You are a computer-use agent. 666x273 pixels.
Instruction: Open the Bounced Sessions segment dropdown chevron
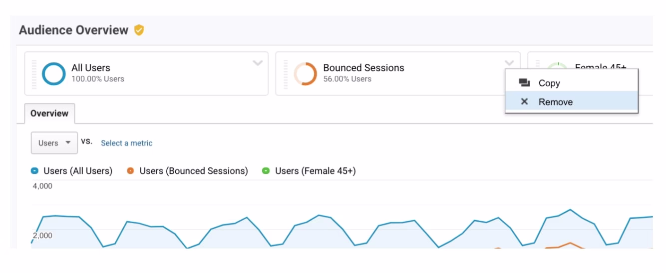(509, 63)
